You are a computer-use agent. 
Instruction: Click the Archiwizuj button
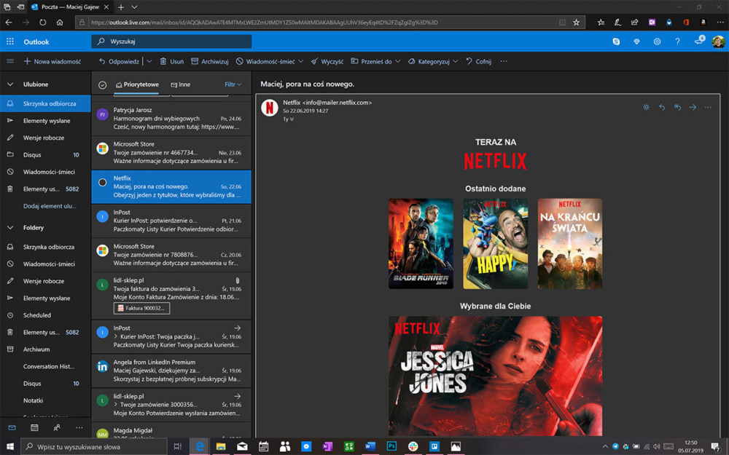click(210, 61)
